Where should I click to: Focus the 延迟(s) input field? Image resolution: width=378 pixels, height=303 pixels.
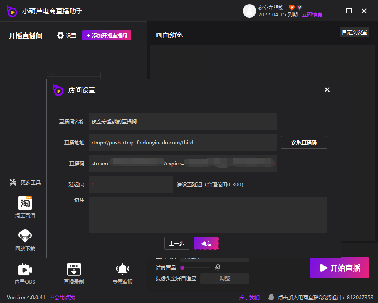click(130, 184)
